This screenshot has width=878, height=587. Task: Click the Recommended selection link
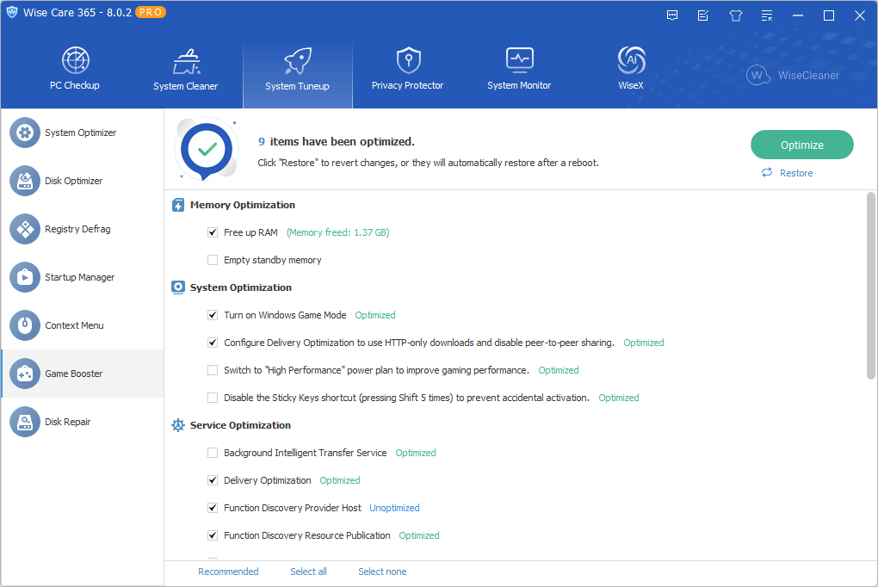(x=228, y=572)
